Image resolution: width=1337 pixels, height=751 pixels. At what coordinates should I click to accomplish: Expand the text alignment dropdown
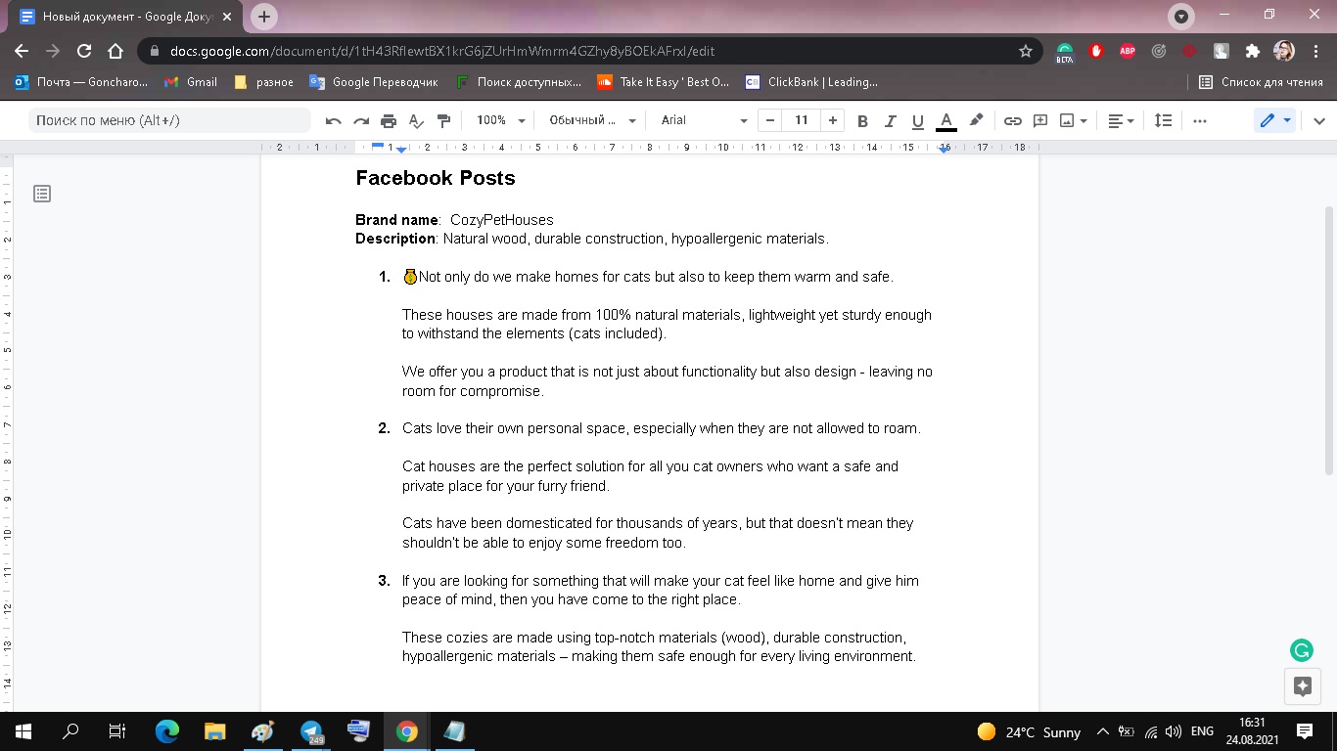[x=1121, y=120]
